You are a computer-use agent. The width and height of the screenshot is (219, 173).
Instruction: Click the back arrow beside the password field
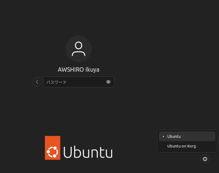tap(37, 82)
